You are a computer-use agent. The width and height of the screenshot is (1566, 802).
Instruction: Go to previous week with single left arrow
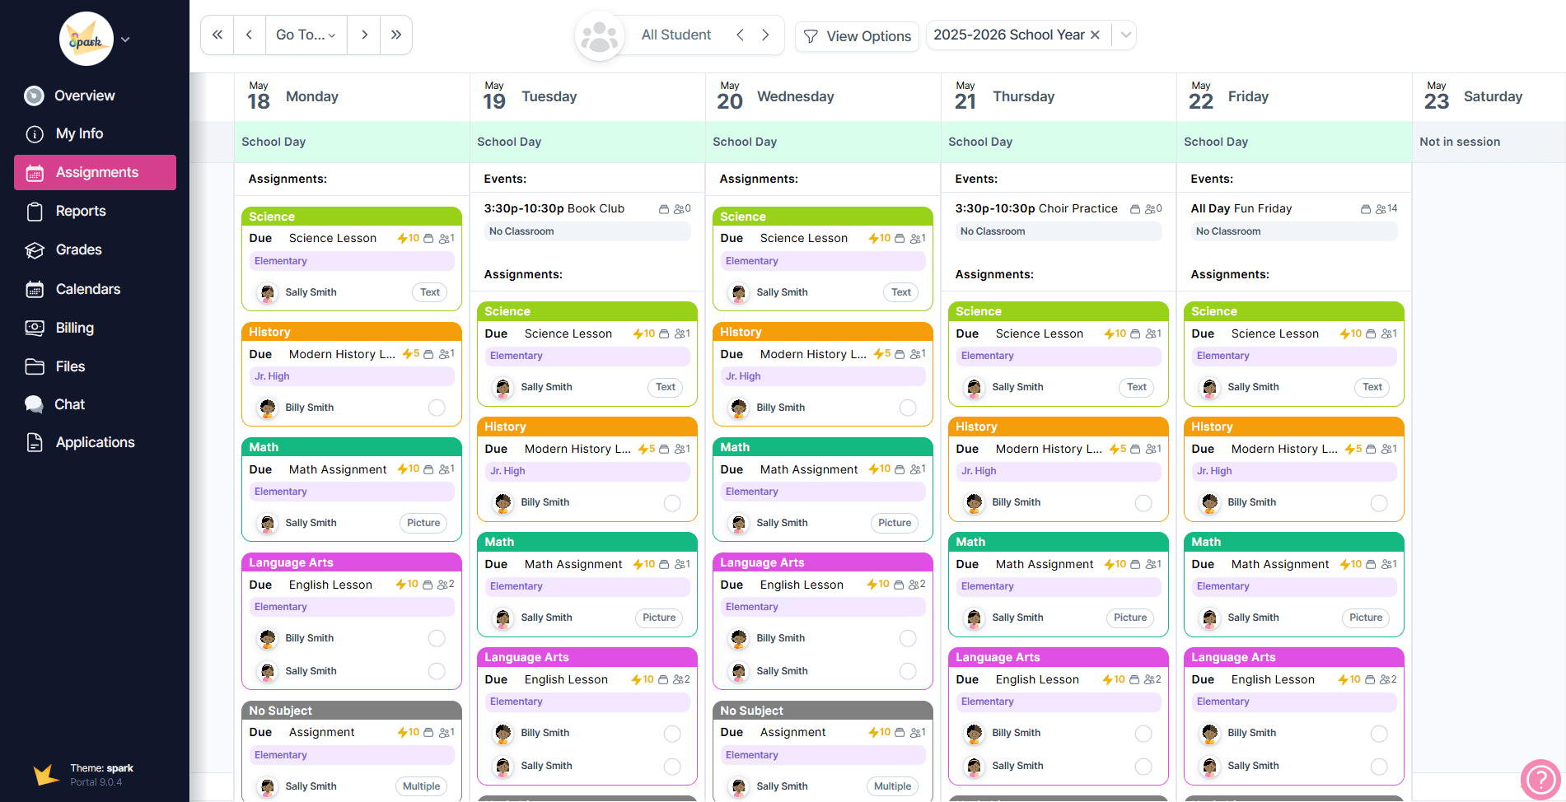pos(249,35)
